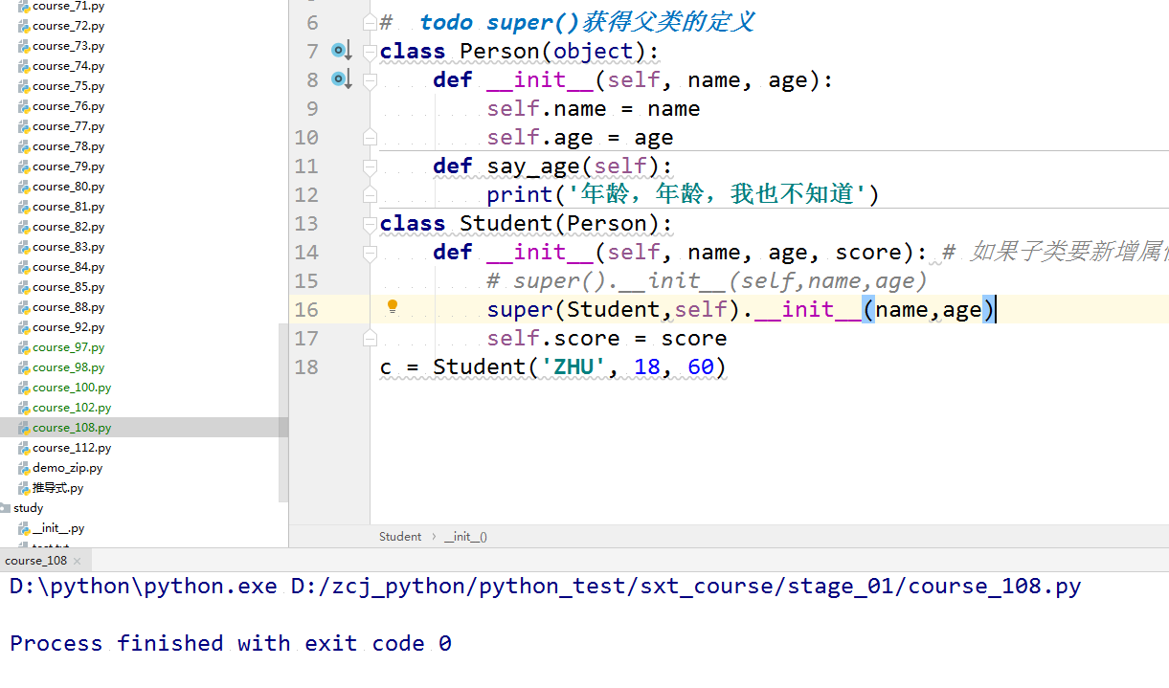Open course_72.py in project tree
Image resolution: width=1169 pixels, height=688 pixels.
pos(68,26)
